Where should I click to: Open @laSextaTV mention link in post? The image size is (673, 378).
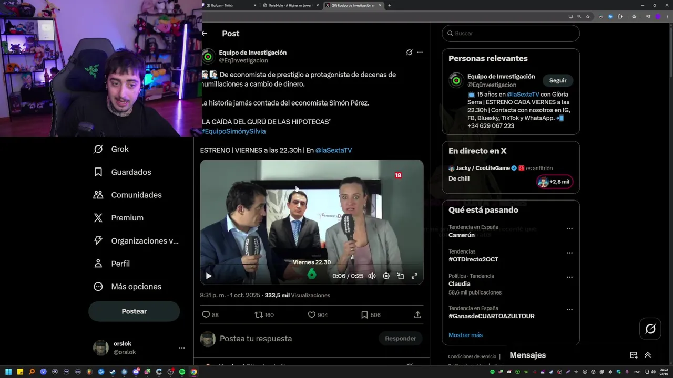pos(333,150)
